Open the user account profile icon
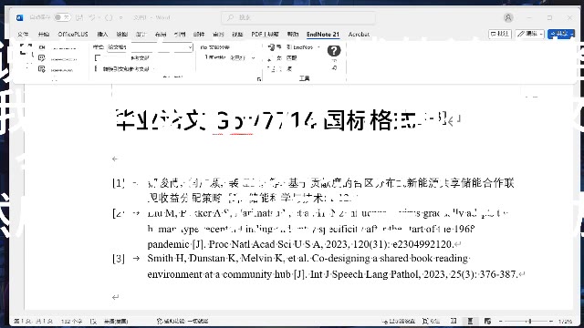The width and height of the screenshot is (584, 328). 508,17
